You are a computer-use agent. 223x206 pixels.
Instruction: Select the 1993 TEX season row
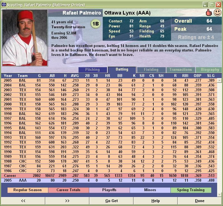pyautogui.click(x=109, y=138)
